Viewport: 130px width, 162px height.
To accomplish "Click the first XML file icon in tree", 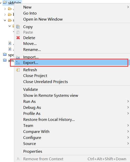I will [x=10, y=43].
